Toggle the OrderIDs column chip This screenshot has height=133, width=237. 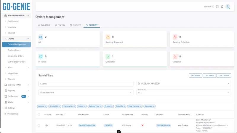121,106
